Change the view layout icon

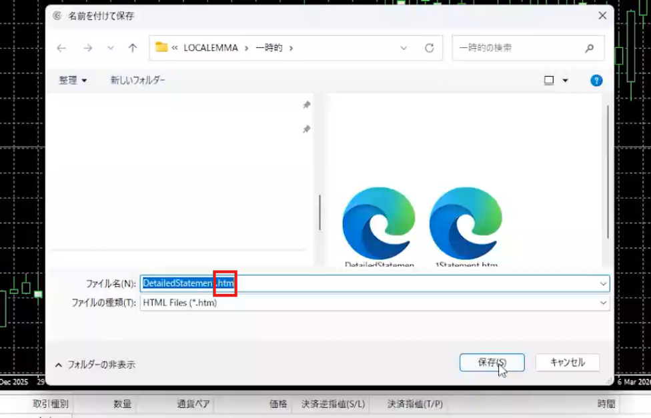(549, 81)
